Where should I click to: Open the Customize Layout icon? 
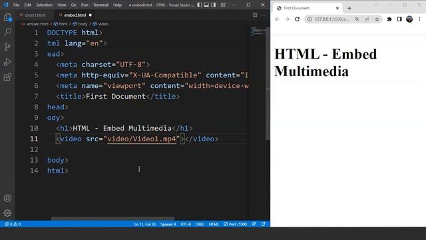pyautogui.click(x=223, y=5)
